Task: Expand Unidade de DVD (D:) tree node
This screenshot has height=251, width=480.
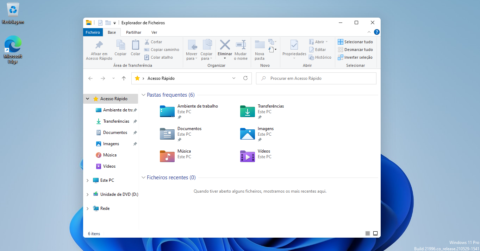Action: (x=88, y=194)
